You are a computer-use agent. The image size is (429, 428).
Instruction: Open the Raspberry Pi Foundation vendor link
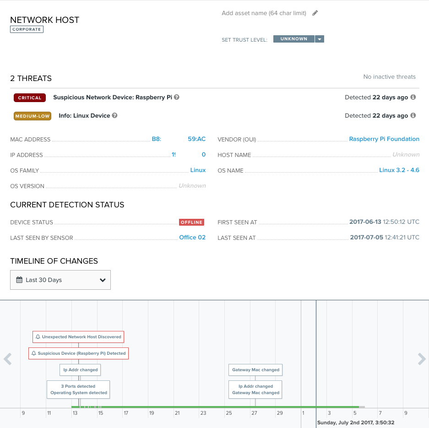(x=384, y=139)
